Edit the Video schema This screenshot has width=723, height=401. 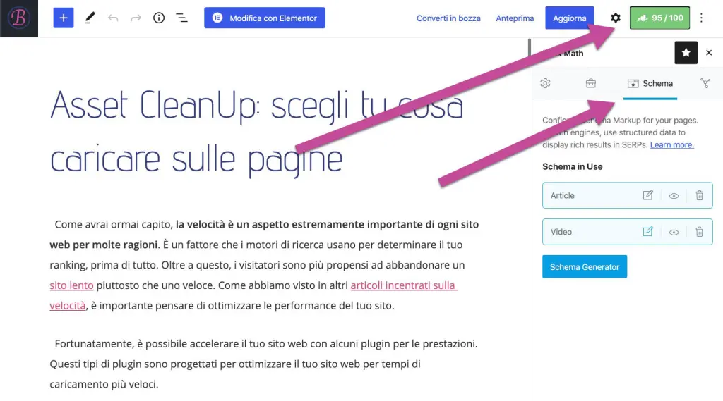point(648,232)
